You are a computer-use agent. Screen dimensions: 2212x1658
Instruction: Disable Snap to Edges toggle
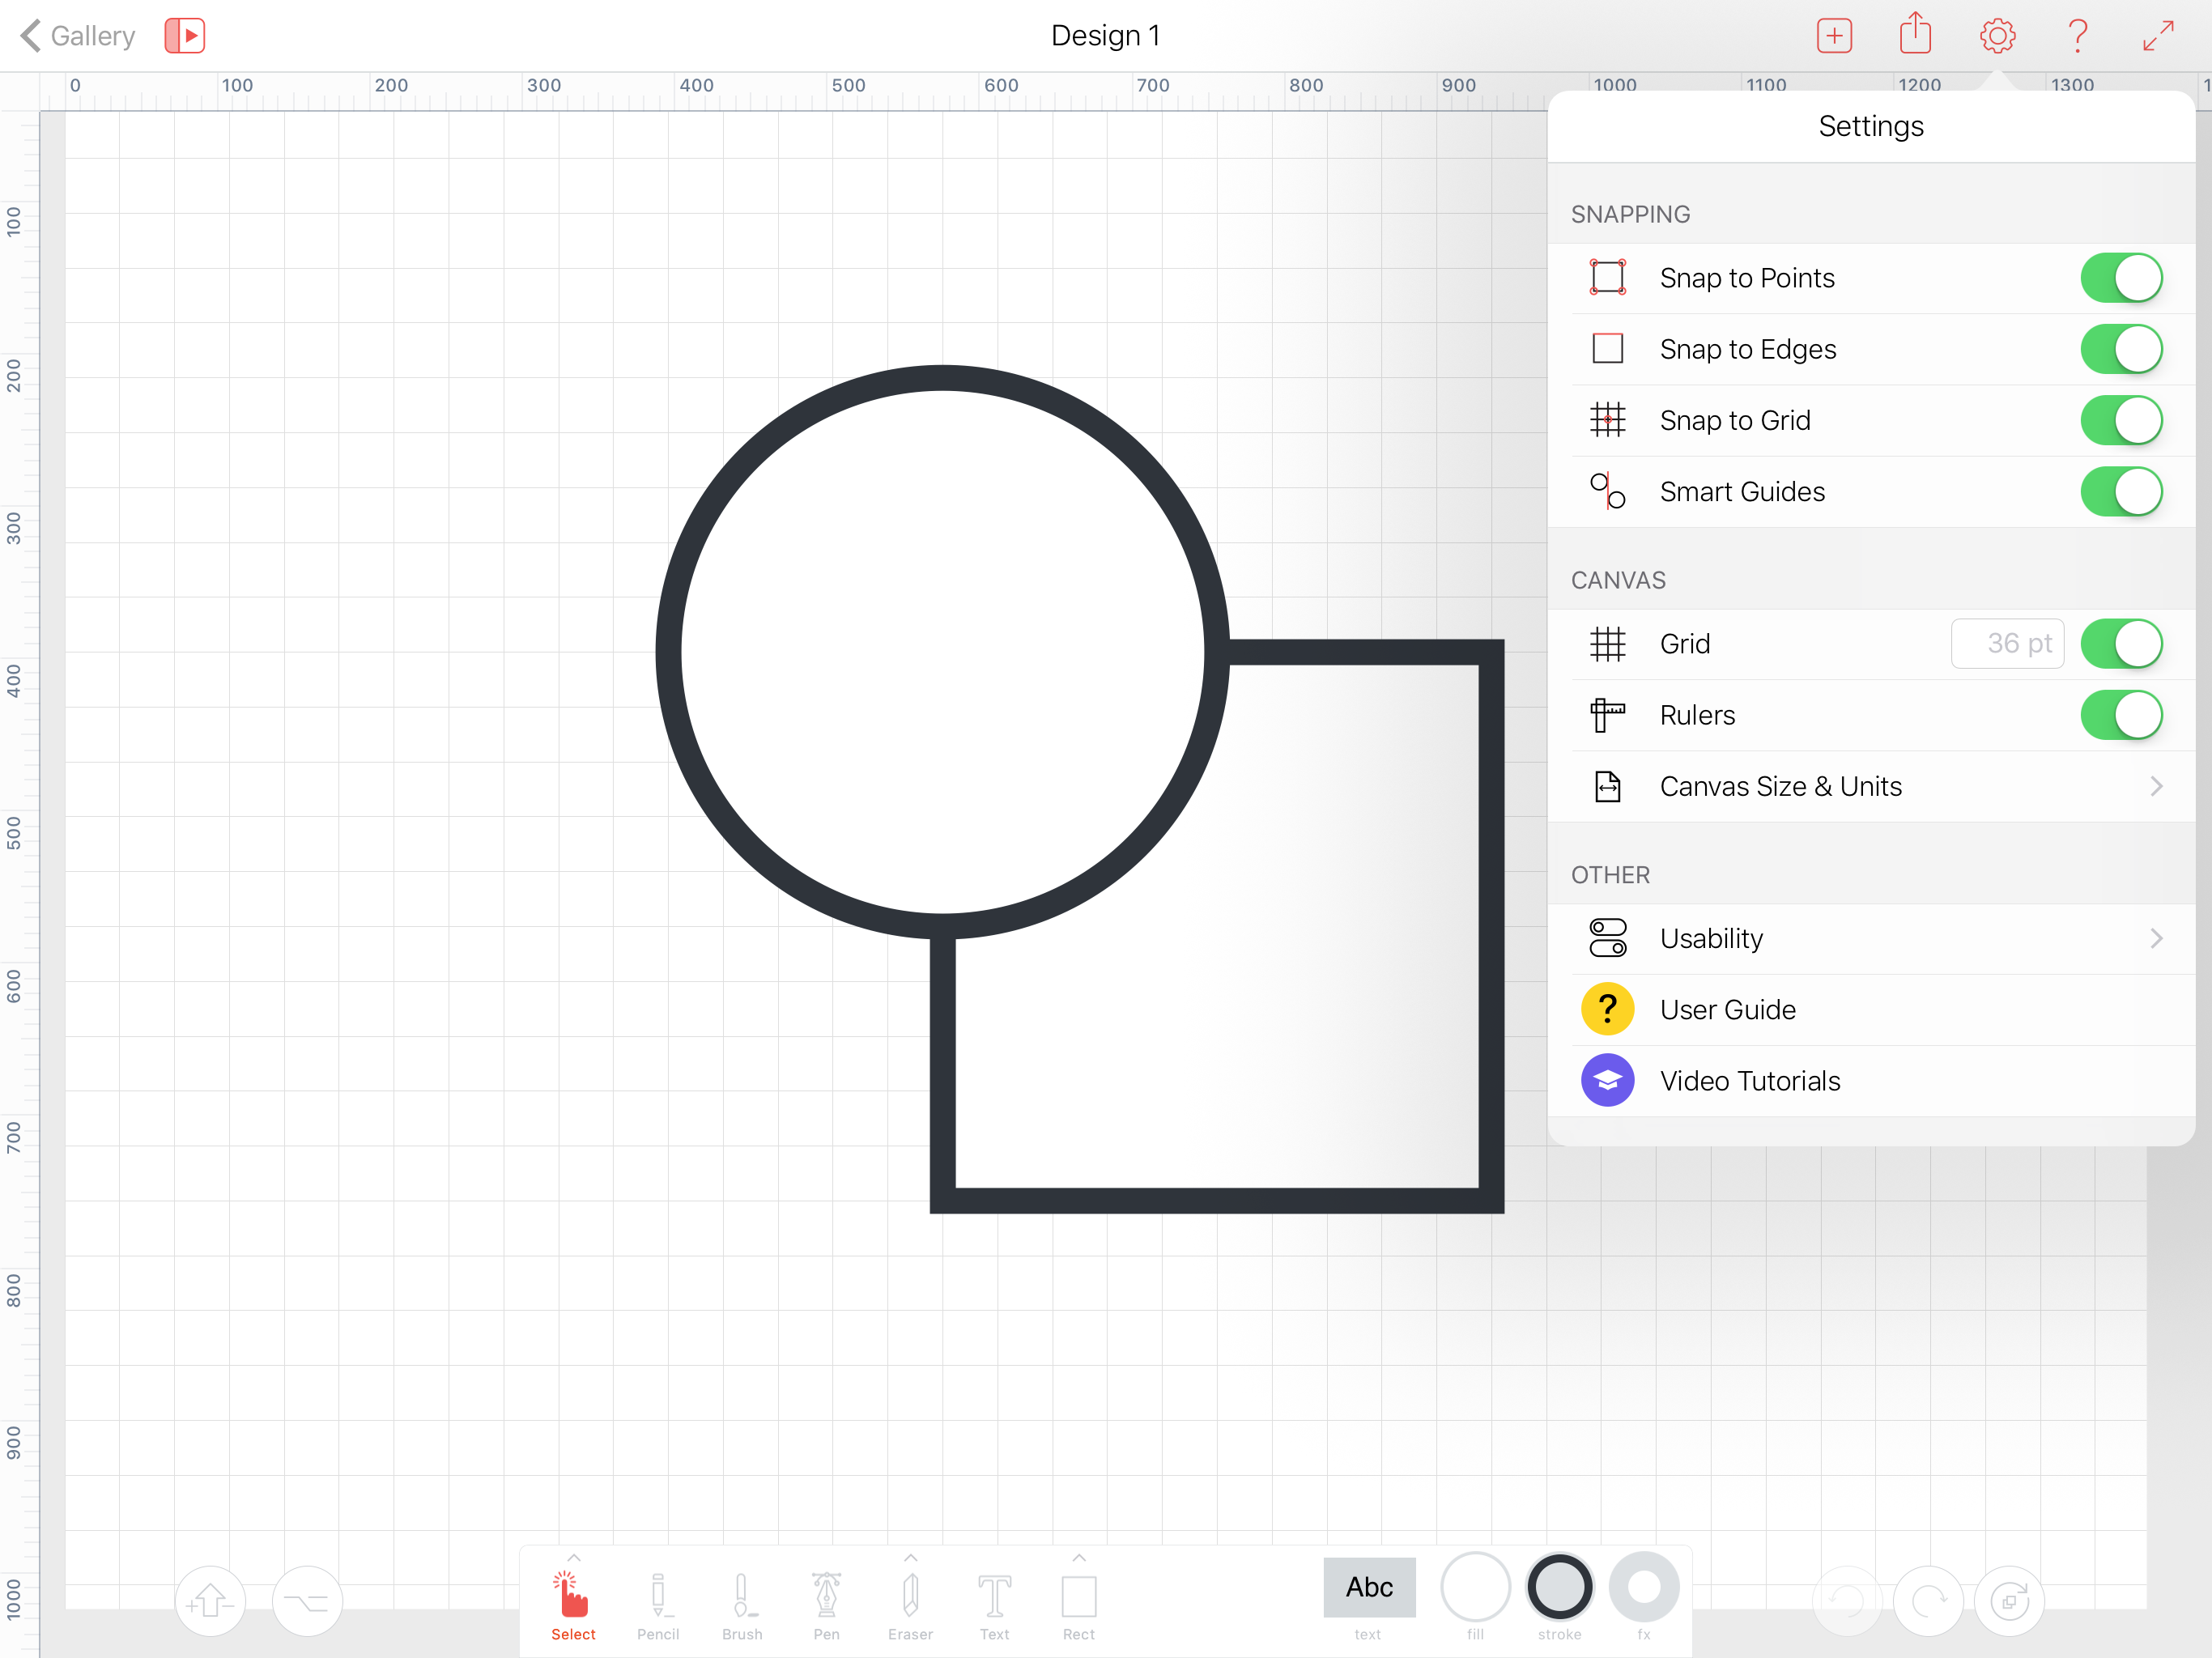(2121, 349)
